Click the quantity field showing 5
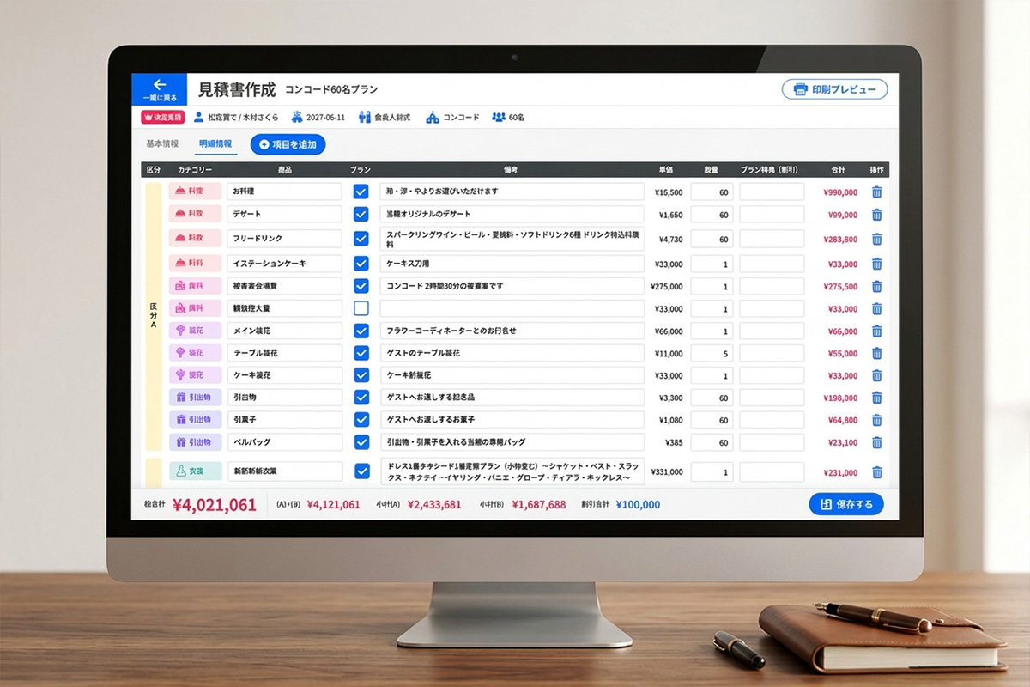This screenshot has width=1030, height=687. pos(712,353)
